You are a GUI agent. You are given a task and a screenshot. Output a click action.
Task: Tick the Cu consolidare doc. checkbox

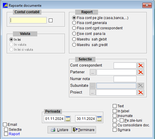pos(114,125)
